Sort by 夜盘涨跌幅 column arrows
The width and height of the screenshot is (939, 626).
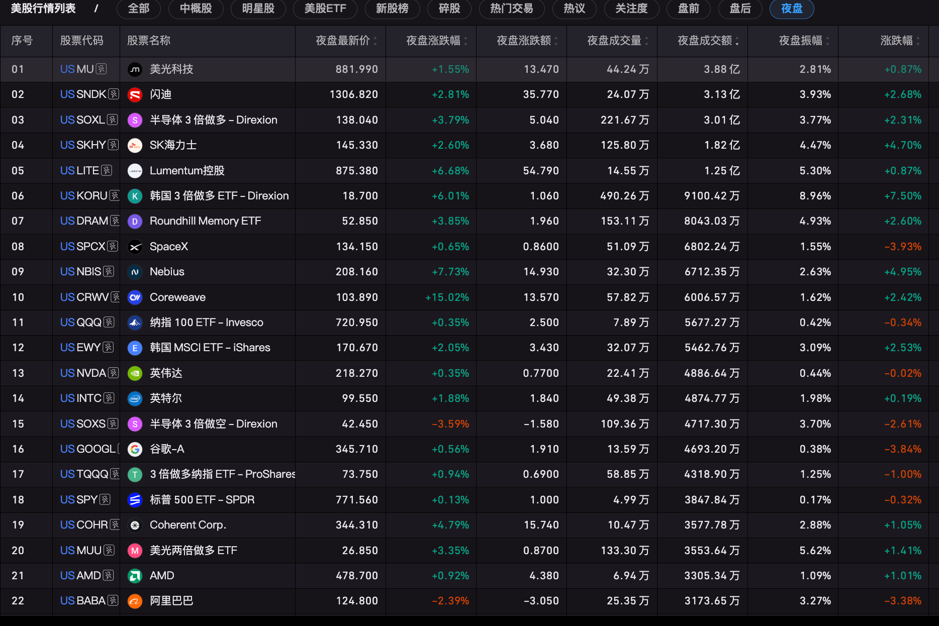(x=465, y=41)
